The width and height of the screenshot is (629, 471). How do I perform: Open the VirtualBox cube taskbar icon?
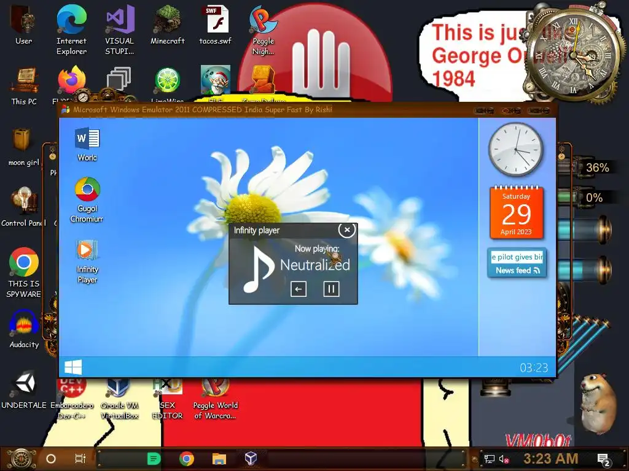[x=251, y=459]
